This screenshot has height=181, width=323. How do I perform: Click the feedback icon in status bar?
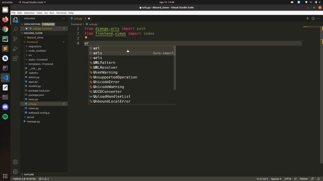(312, 179)
